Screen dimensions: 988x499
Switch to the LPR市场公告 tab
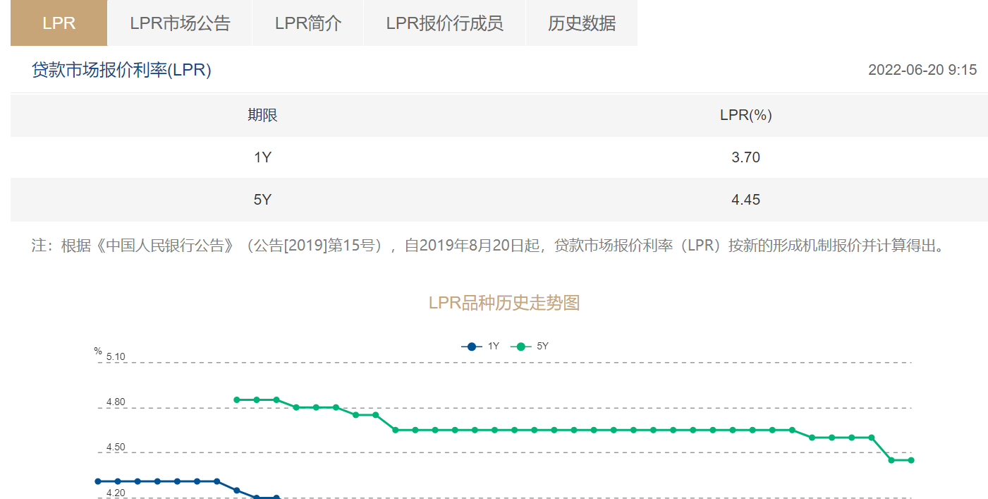click(x=180, y=23)
